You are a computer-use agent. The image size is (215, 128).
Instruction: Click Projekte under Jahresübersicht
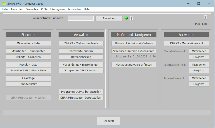click(x=199, y=84)
